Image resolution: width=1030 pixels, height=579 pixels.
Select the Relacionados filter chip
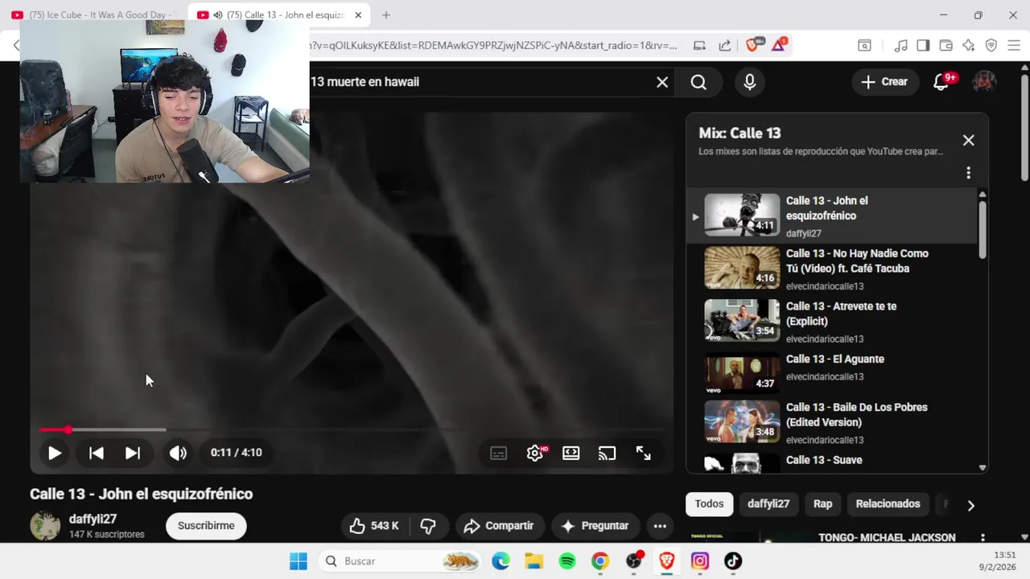coord(888,504)
